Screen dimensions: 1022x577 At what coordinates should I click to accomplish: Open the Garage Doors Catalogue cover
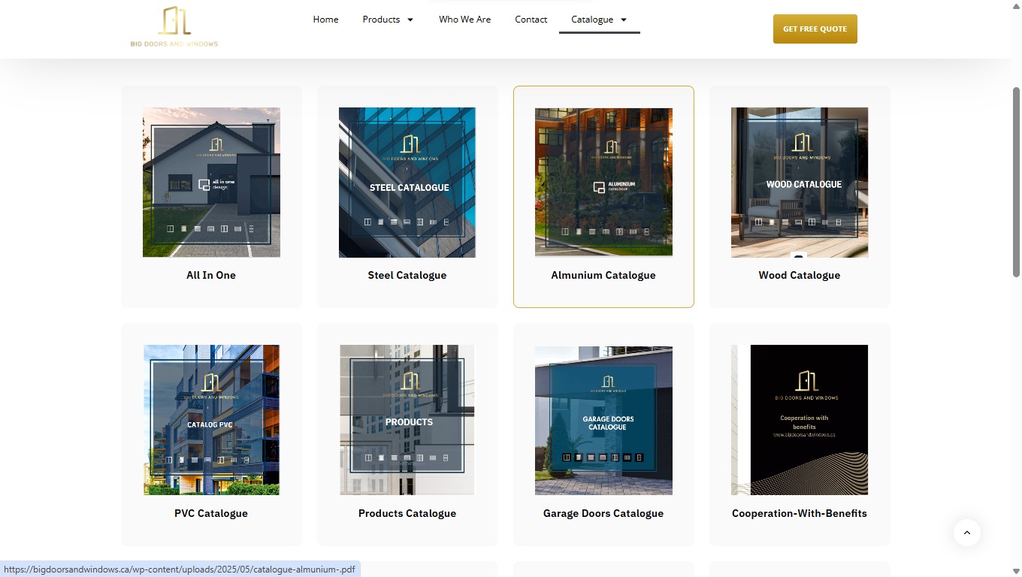(x=603, y=420)
